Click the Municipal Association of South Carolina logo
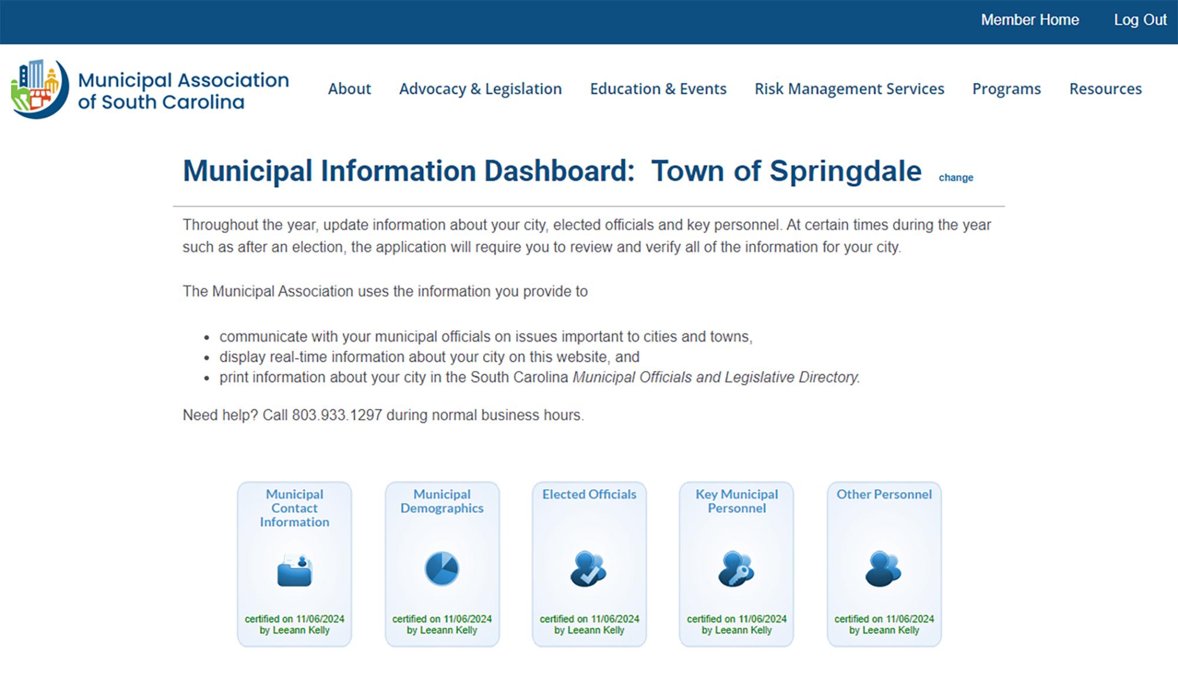 (150, 88)
